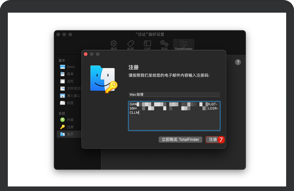Open the 标签 preferences tab

coord(131,45)
